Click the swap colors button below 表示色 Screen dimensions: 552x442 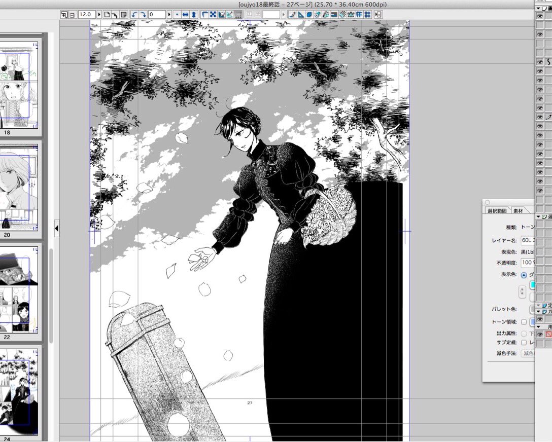[522, 291]
